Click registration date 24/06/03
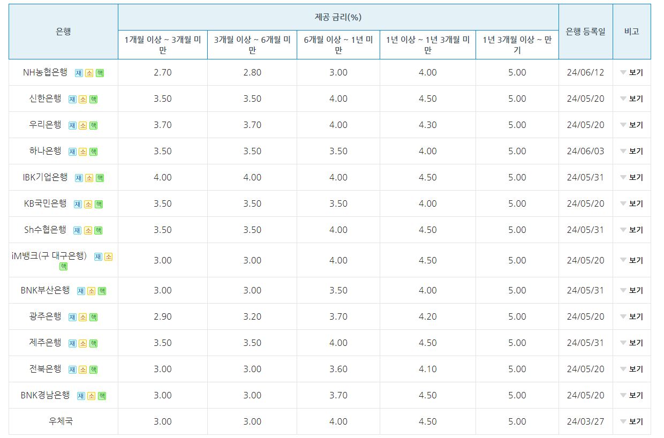The width and height of the screenshot is (664, 438). [586, 151]
